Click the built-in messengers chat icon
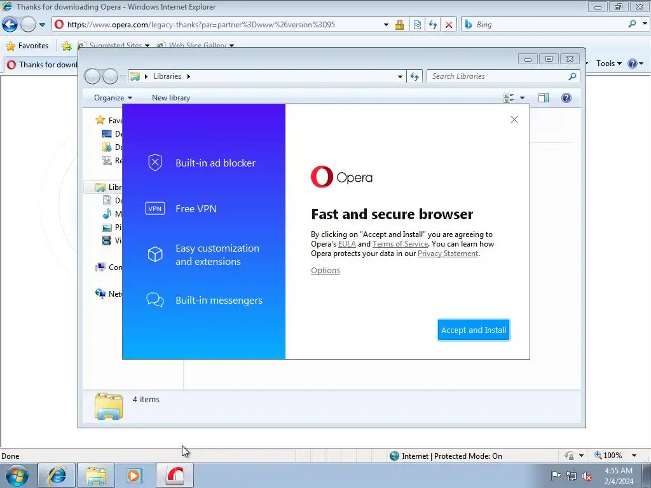The height and width of the screenshot is (488, 651). coord(155,300)
